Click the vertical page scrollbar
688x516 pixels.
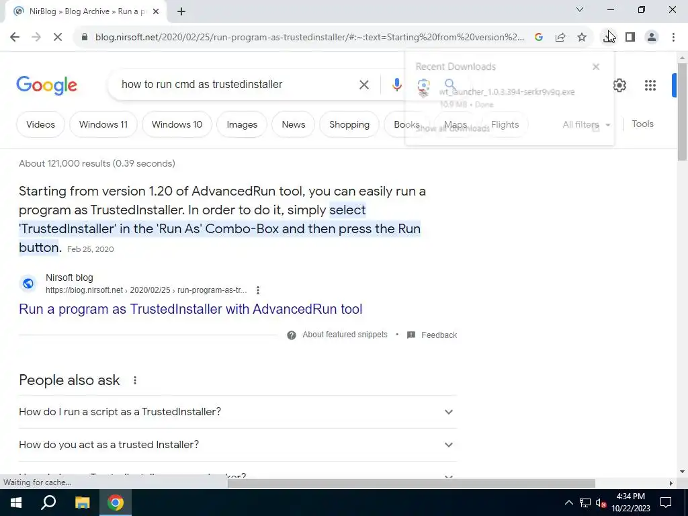pos(683,112)
